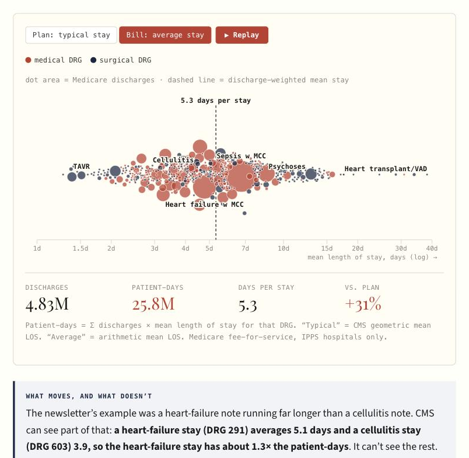469x458 pixels.
Task: Click the surgical DRG navy legend dot
Action: [93, 60]
